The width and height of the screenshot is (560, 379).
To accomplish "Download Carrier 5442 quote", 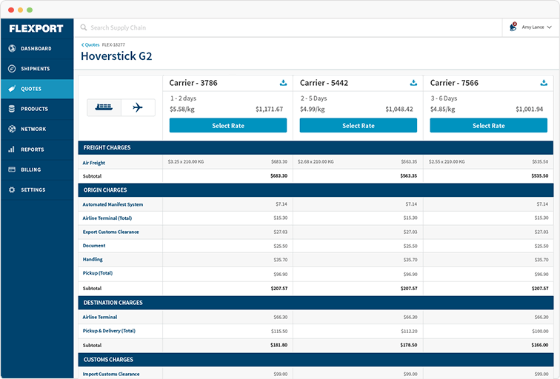I will coord(413,83).
